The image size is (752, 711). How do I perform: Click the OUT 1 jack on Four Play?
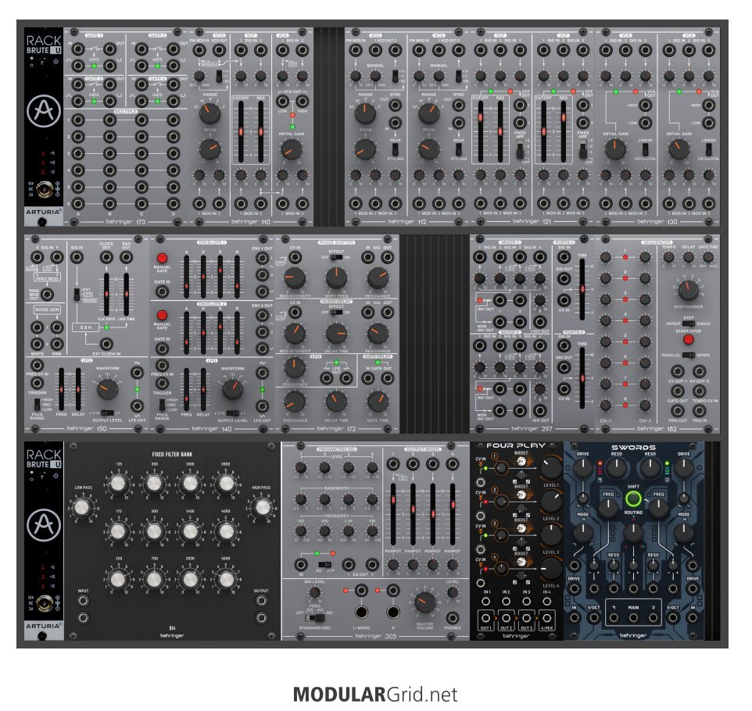[485, 618]
